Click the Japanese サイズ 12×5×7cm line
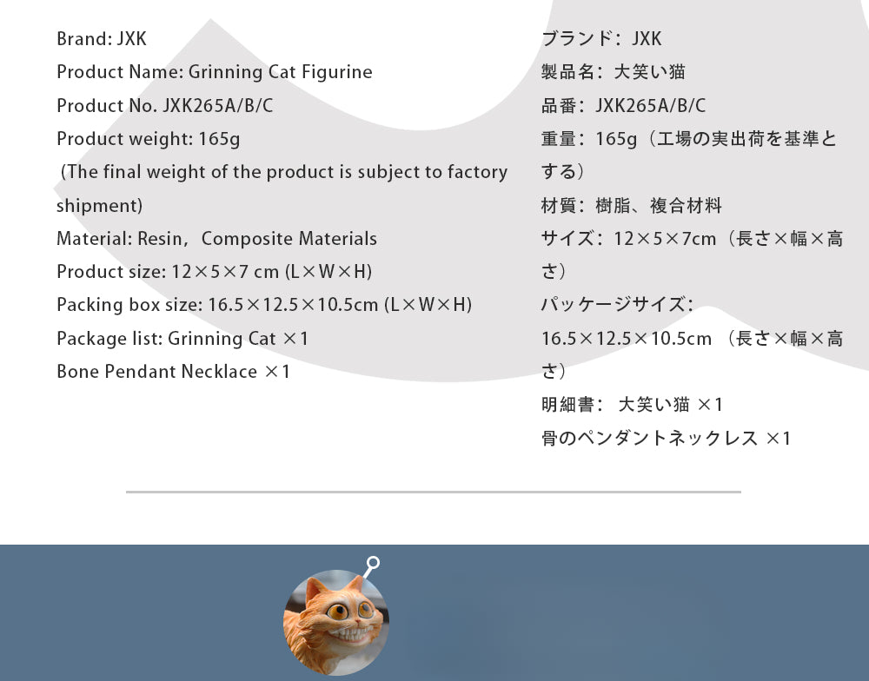869x681 pixels. pos(693,255)
